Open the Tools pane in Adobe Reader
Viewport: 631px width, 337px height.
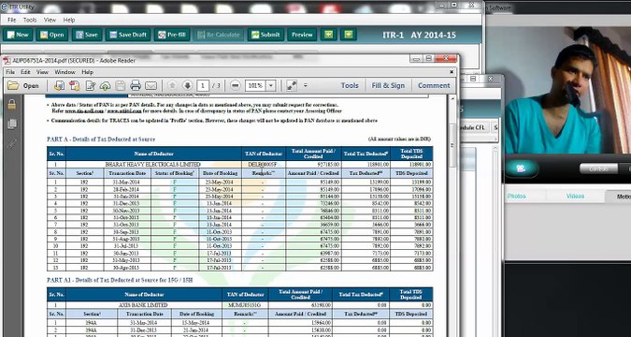click(350, 85)
